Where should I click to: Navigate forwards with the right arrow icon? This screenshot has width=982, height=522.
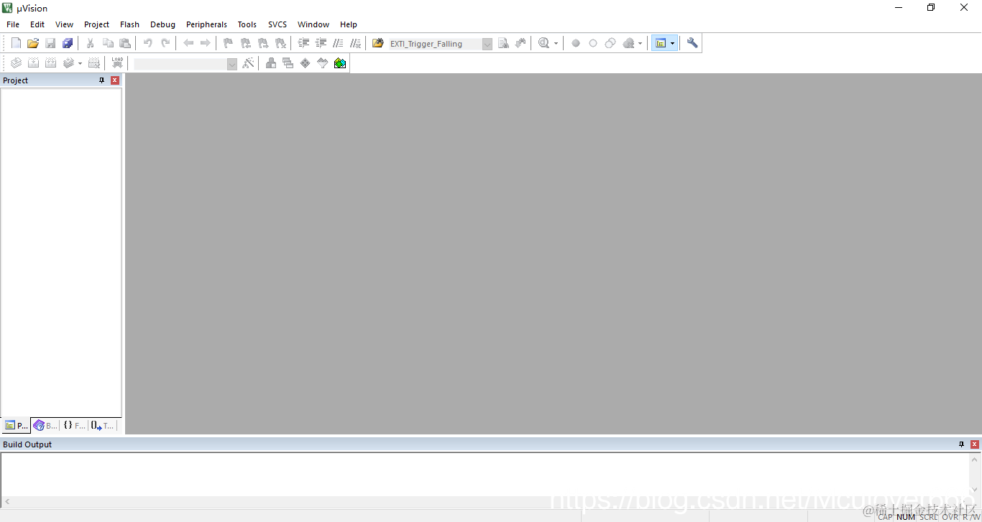206,43
